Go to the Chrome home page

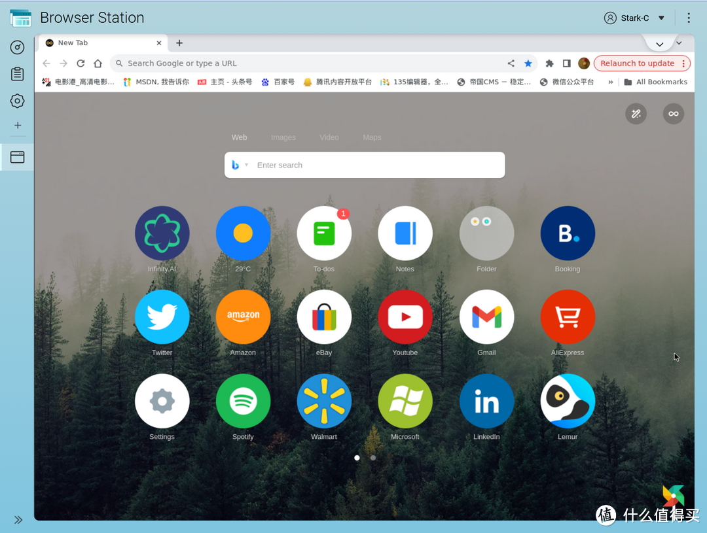pos(98,63)
